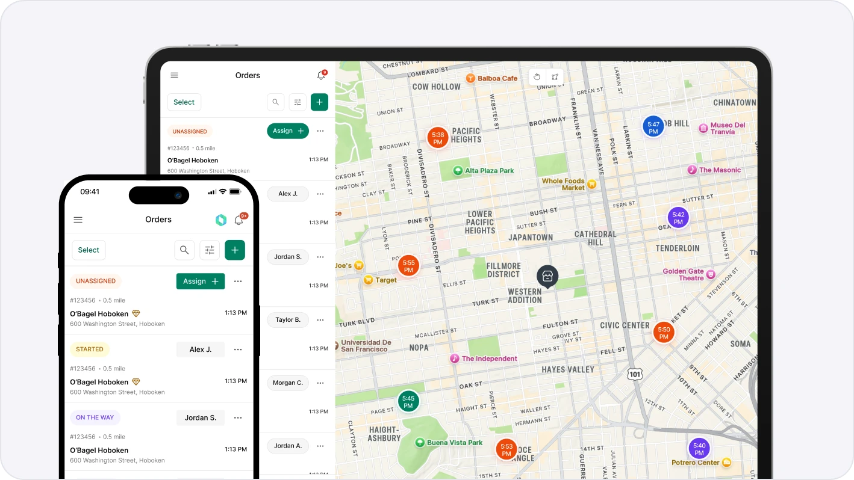Open the phone's ON THE WAY order options

point(238,418)
